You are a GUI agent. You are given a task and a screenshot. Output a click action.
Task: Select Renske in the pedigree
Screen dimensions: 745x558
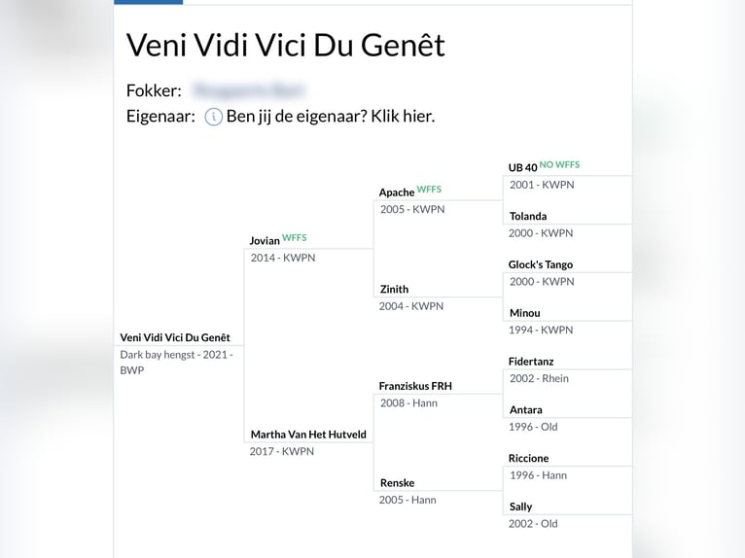coord(397,483)
